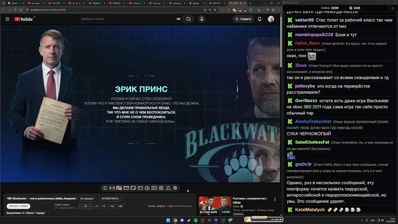Open the вДудь channel link
This screenshot has height=224, width=398.
pos(236,206)
